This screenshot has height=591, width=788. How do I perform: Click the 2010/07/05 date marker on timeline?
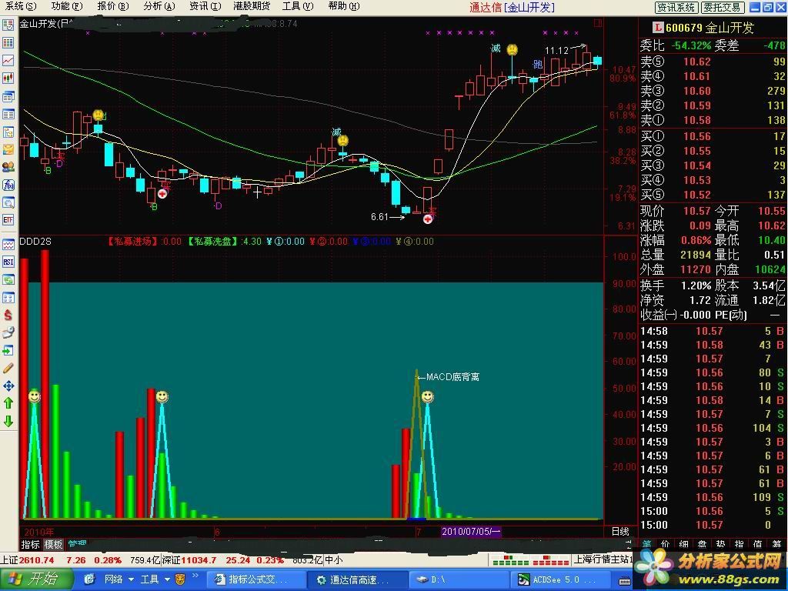click(x=471, y=532)
